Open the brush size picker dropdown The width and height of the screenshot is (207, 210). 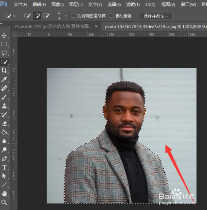[66, 16]
